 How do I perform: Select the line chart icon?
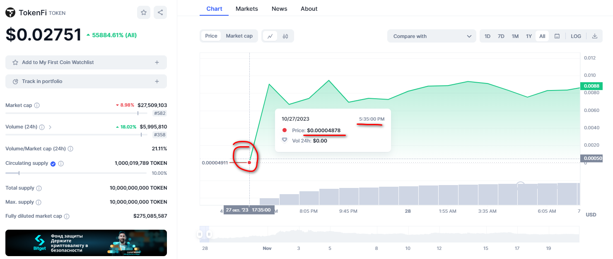tap(270, 36)
